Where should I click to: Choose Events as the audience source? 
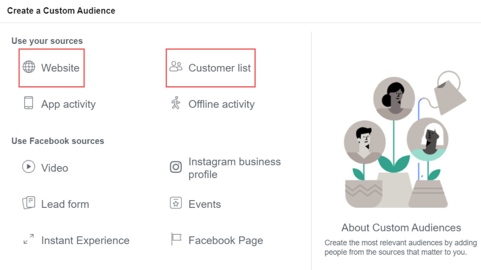click(204, 204)
